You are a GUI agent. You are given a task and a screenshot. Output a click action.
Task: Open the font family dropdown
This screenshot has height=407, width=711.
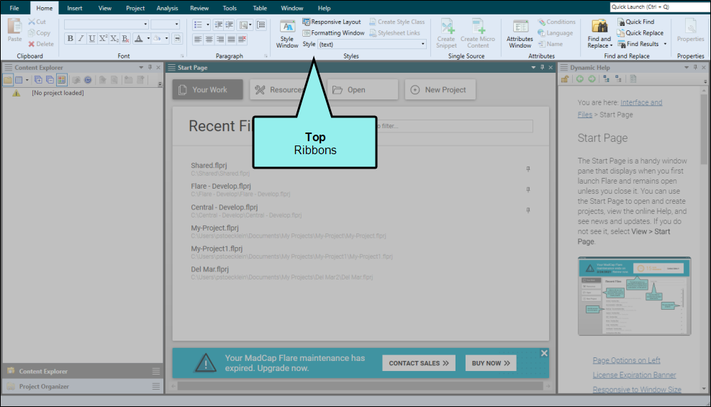(145, 24)
